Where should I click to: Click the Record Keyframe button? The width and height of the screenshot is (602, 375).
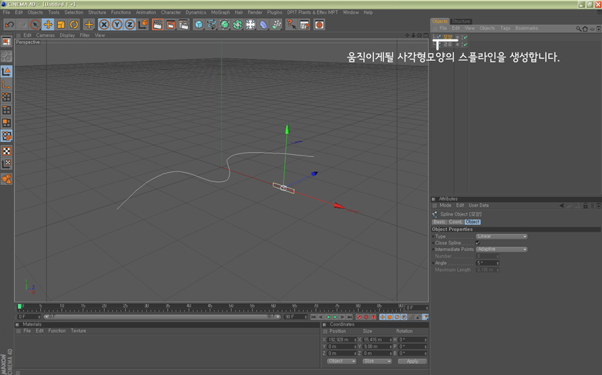click(359, 317)
